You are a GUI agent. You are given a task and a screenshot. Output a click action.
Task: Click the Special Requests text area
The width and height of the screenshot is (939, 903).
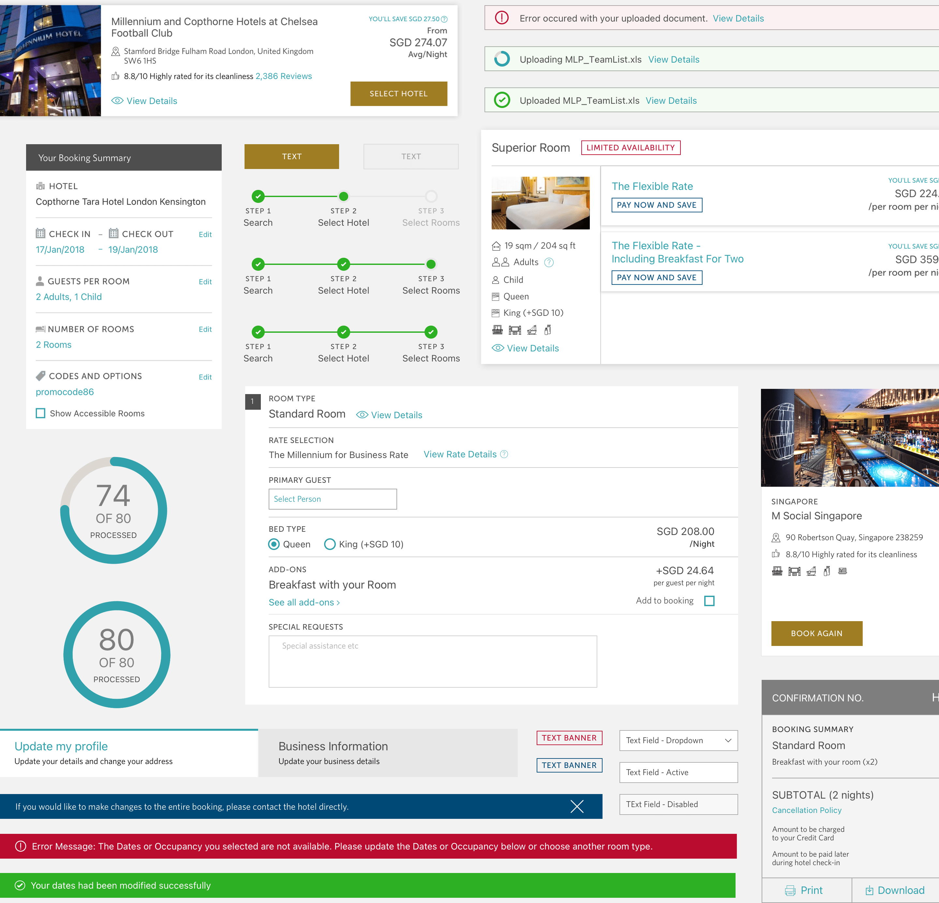point(433,662)
